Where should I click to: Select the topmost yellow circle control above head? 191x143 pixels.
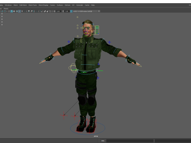tap(78, 17)
